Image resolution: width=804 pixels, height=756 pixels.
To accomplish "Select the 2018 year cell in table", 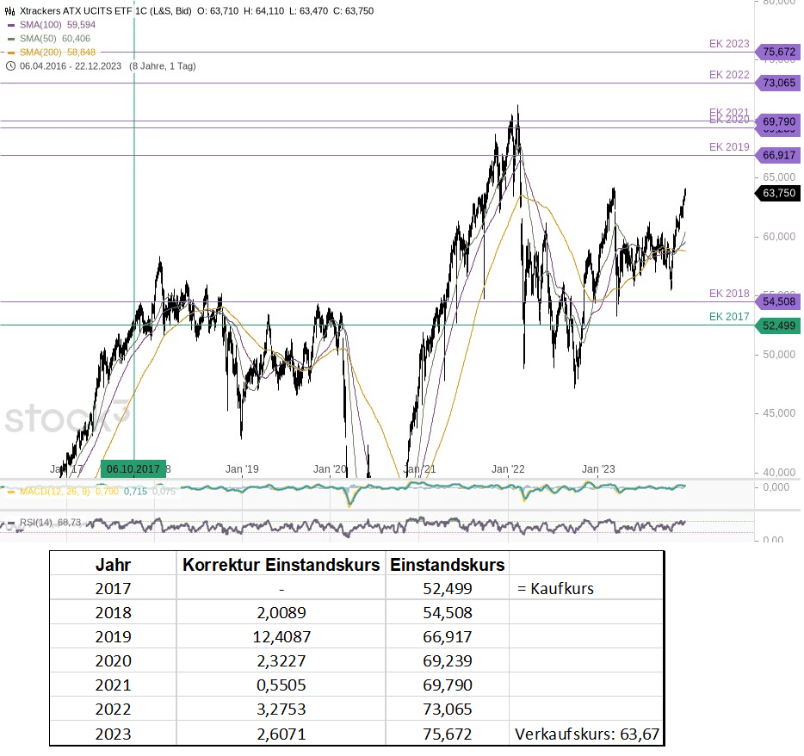I will (114, 612).
